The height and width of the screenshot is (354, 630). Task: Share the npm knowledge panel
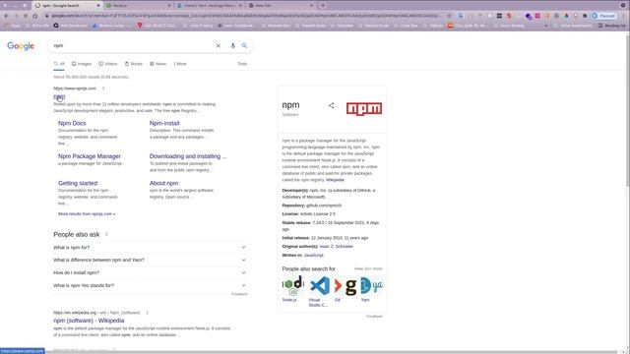point(331,105)
